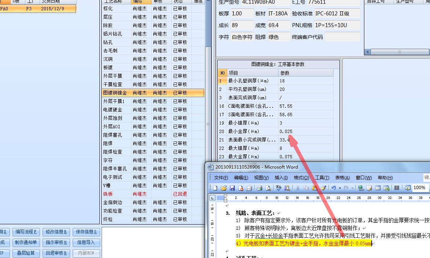This screenshot has height=258, width=430.
Task: Click the 最小孔壁铜厚 parameter row
Action: [x=276, y=81]
